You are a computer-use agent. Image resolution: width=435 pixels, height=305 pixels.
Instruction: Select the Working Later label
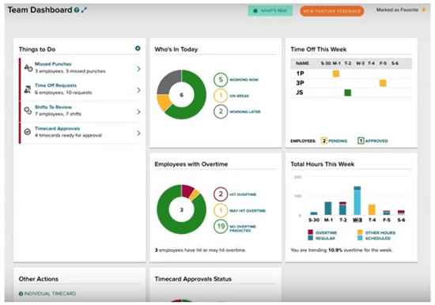point(245,111)
